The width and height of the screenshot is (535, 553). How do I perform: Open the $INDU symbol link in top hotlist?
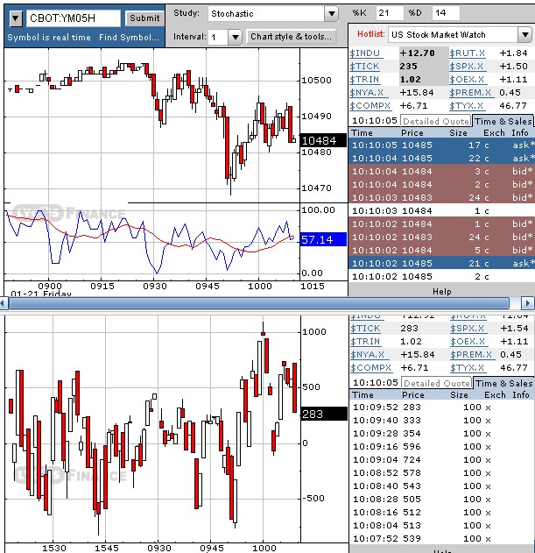(x=365, y=53)
